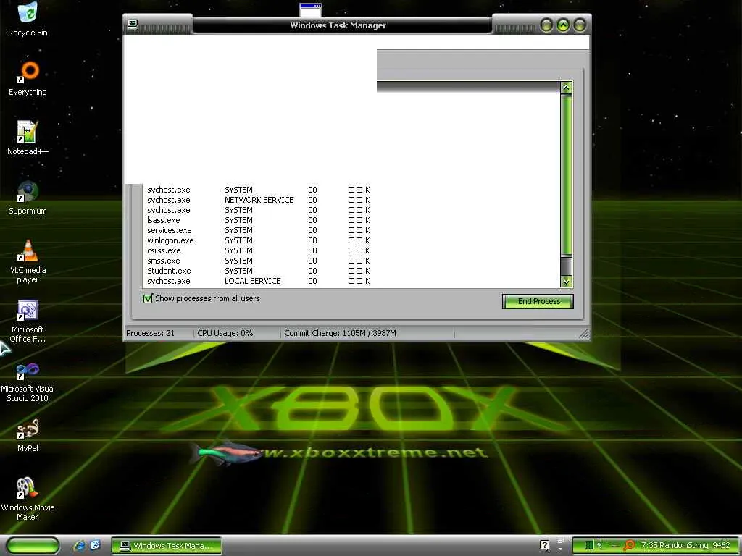Minimize the Task Manager window

[x=546, y=25]
